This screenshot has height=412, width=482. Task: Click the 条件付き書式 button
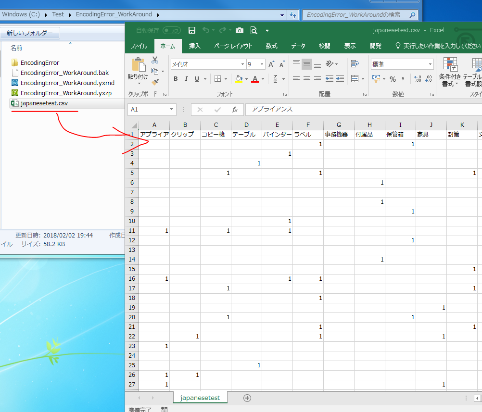(451, 72)
